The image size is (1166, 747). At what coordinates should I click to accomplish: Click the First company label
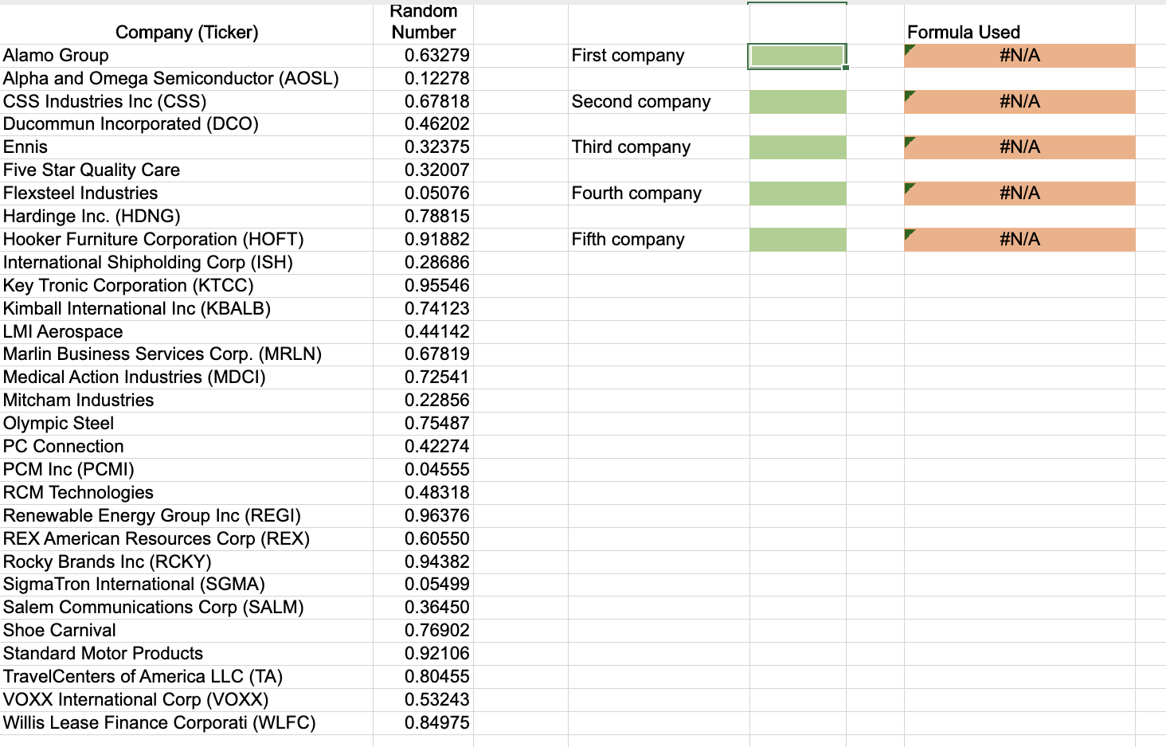628,56
